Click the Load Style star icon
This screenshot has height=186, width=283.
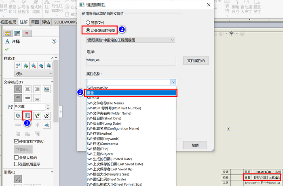49,65
